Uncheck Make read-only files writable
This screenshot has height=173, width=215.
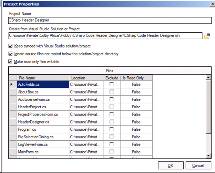point(10,62)
